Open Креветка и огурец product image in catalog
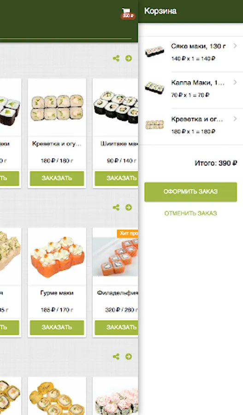This screenshot has height=415, width=243. [57, 107]
